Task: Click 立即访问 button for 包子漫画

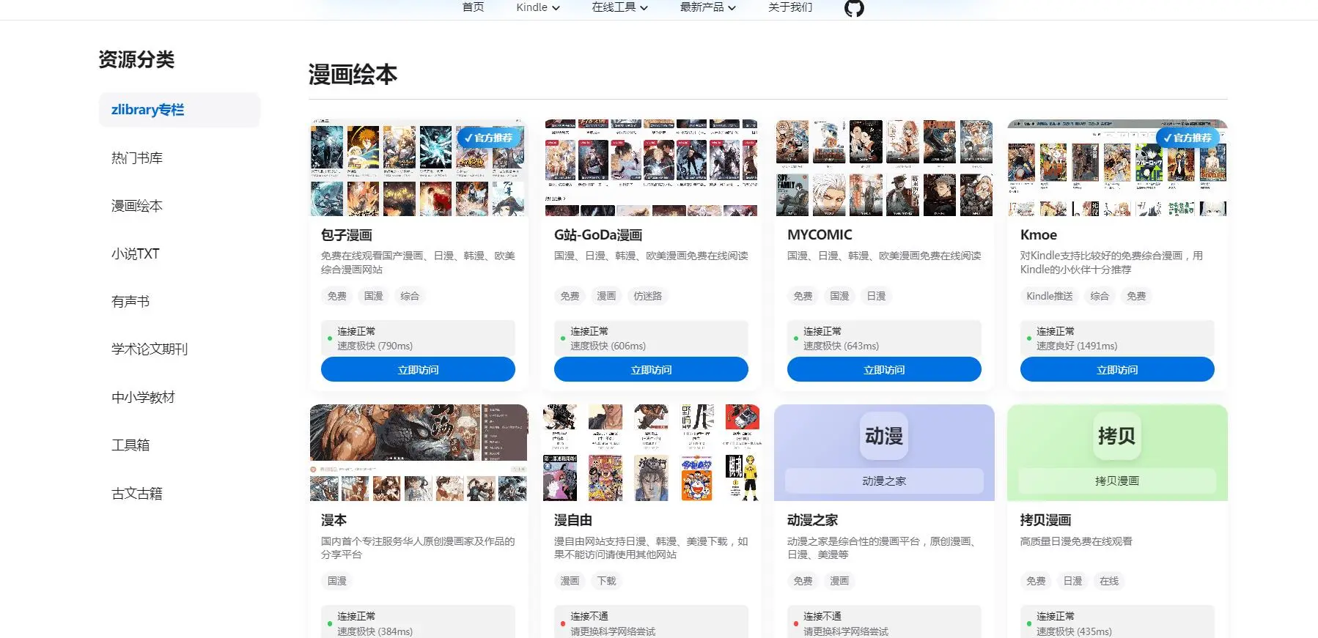Action: (x=418, y=370)
